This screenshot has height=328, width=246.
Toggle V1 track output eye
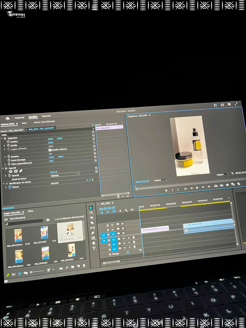coord(123,233)
